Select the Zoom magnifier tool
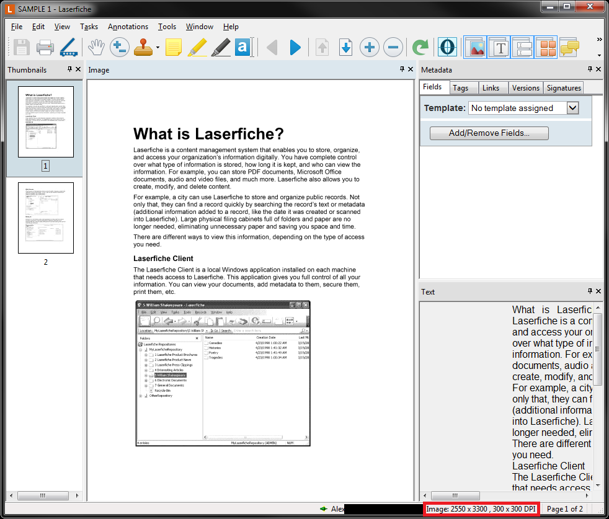609x519 pixels. coord(120,47)
